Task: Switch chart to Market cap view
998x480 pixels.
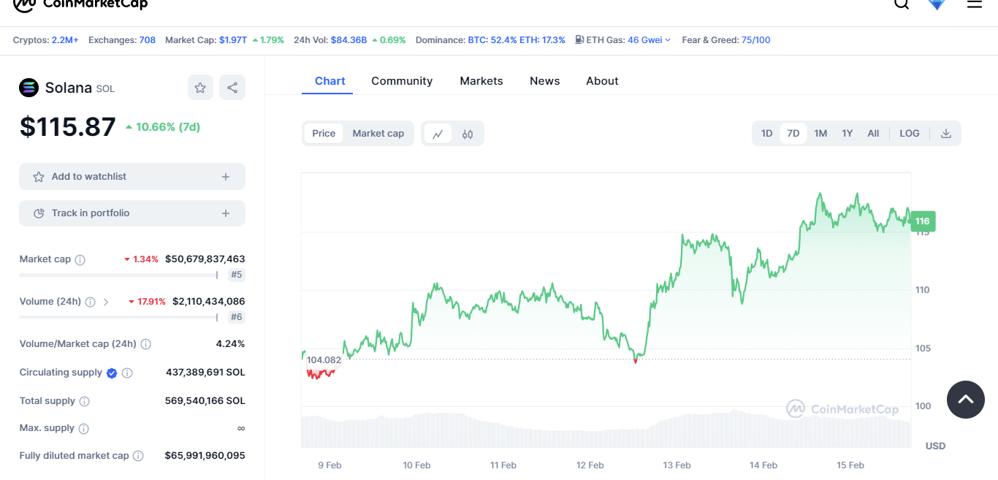Action: 378,134
